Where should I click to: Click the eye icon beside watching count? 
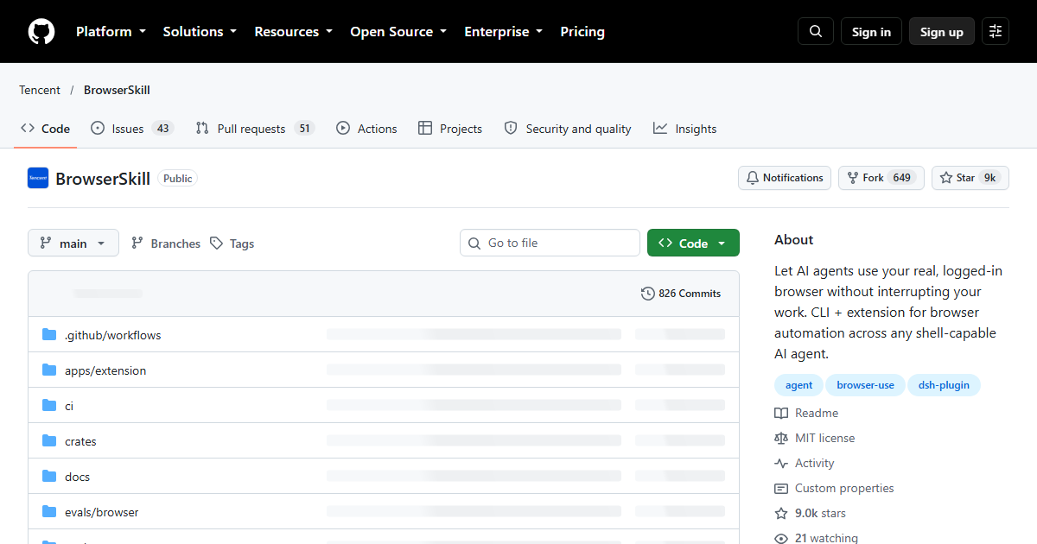[781, 538]
